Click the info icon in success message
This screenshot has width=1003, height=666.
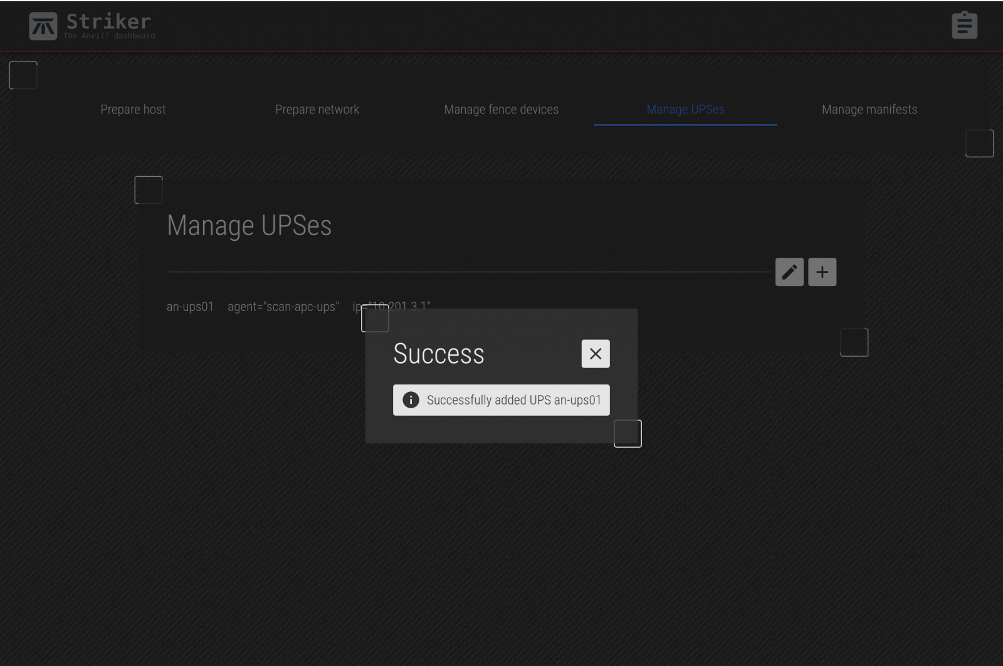pos(411,400)
